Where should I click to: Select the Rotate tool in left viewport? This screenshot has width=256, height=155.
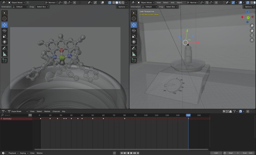coord(4,31)
